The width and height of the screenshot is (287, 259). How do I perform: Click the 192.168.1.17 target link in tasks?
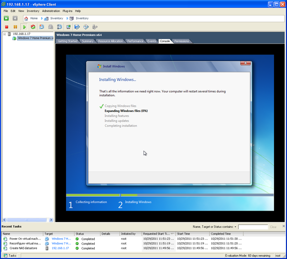point(60,248)
